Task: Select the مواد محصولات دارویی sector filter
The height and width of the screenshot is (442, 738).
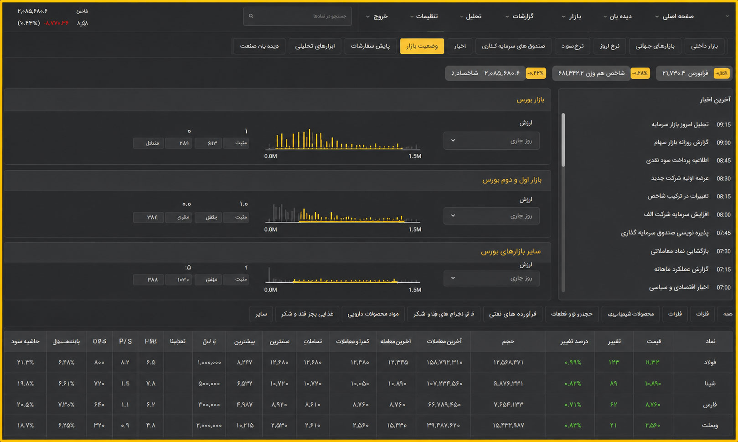Action: tap(373, 314)
